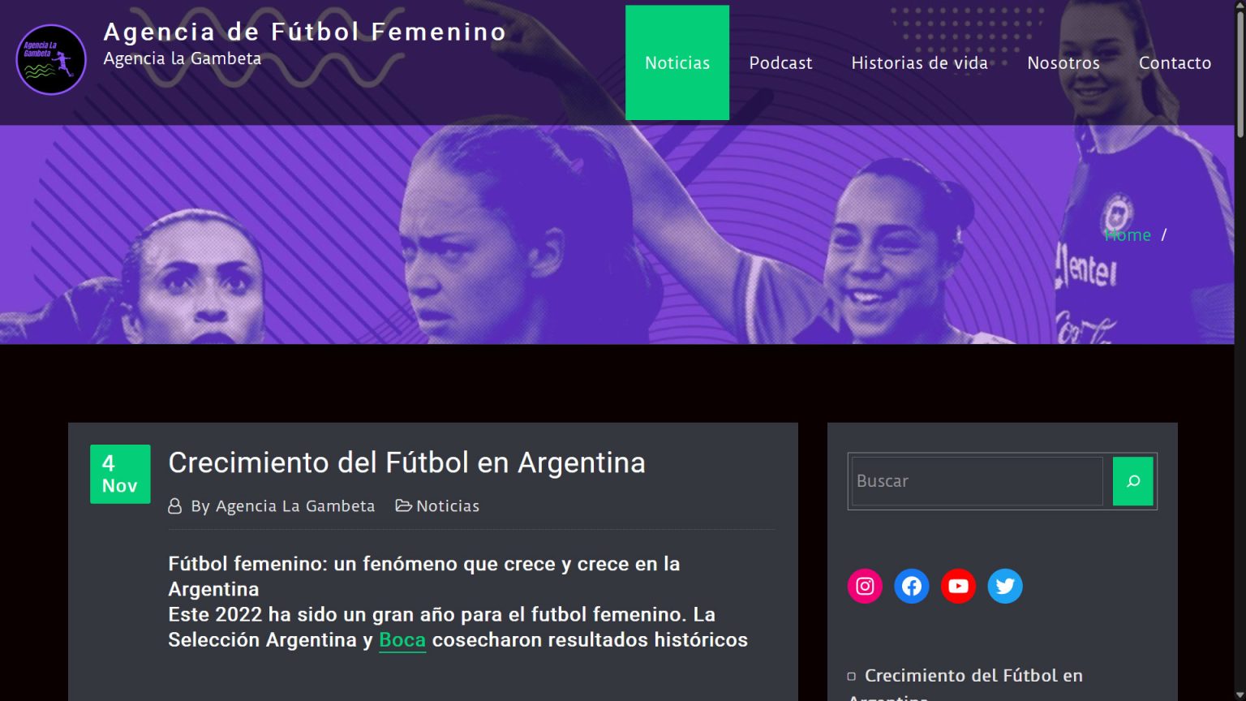Click the Crecimiento del Fútbol en Argentina title

[x=406, y=462]
